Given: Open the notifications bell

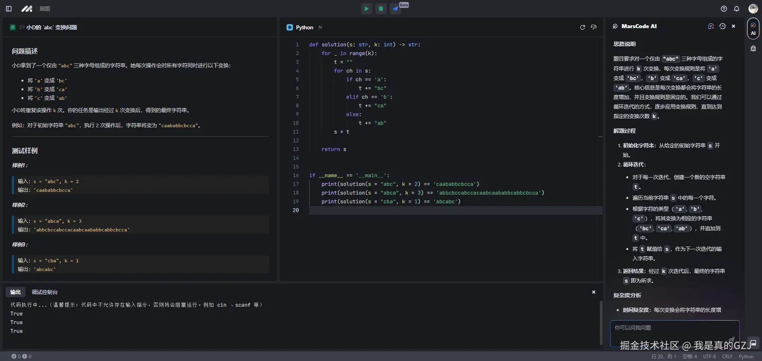Looking at the screenshot, I should coord(737,9).
